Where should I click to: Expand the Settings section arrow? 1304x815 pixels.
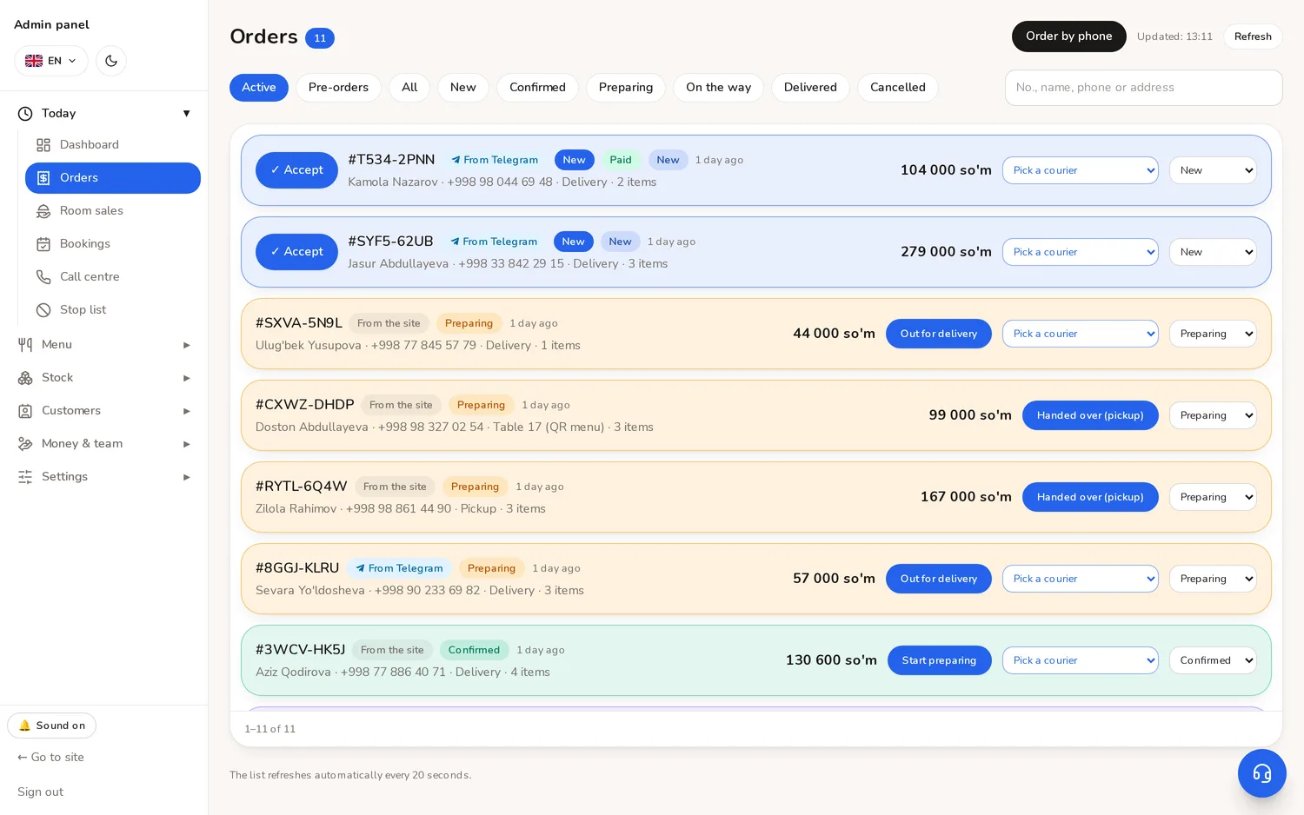pyautogui.click(x=186, y=477)
